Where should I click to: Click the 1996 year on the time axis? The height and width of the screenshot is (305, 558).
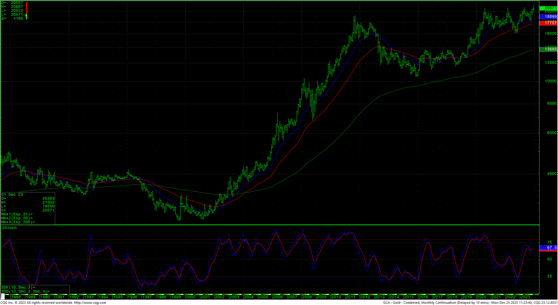coord(132,297)
